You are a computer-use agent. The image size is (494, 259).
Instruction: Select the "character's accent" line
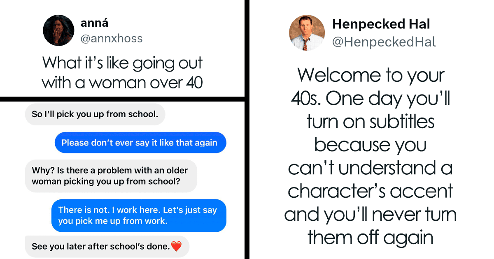[370, 191]
